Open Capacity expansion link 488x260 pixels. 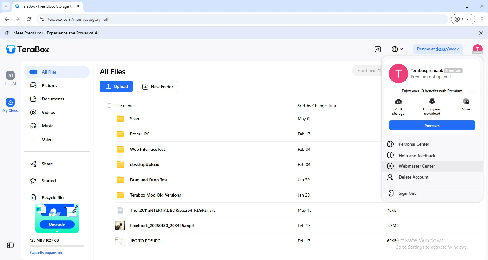(x=46, y=253)
